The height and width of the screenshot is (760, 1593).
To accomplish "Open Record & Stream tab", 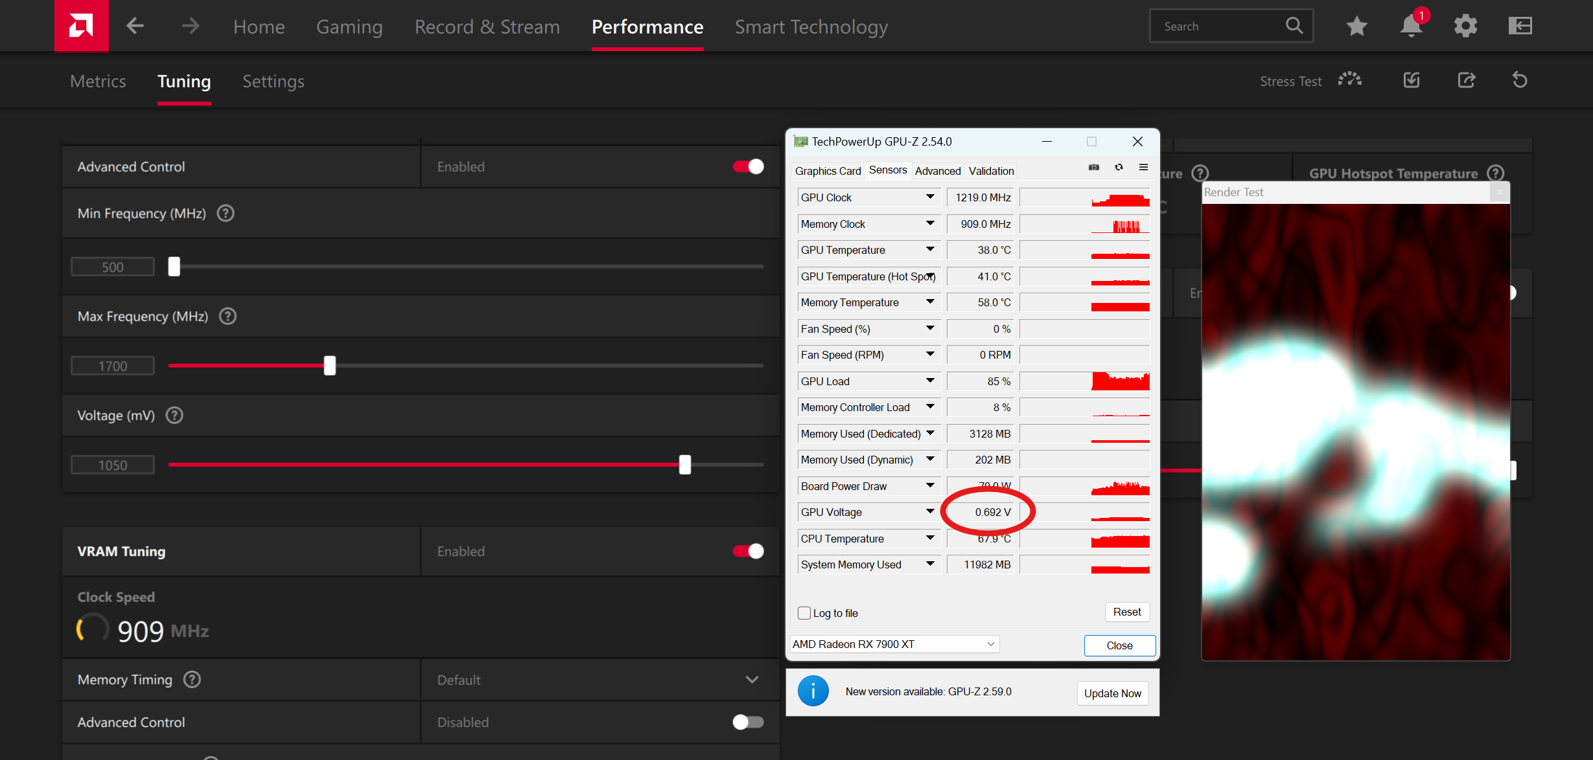I will [x=487, y=27].
